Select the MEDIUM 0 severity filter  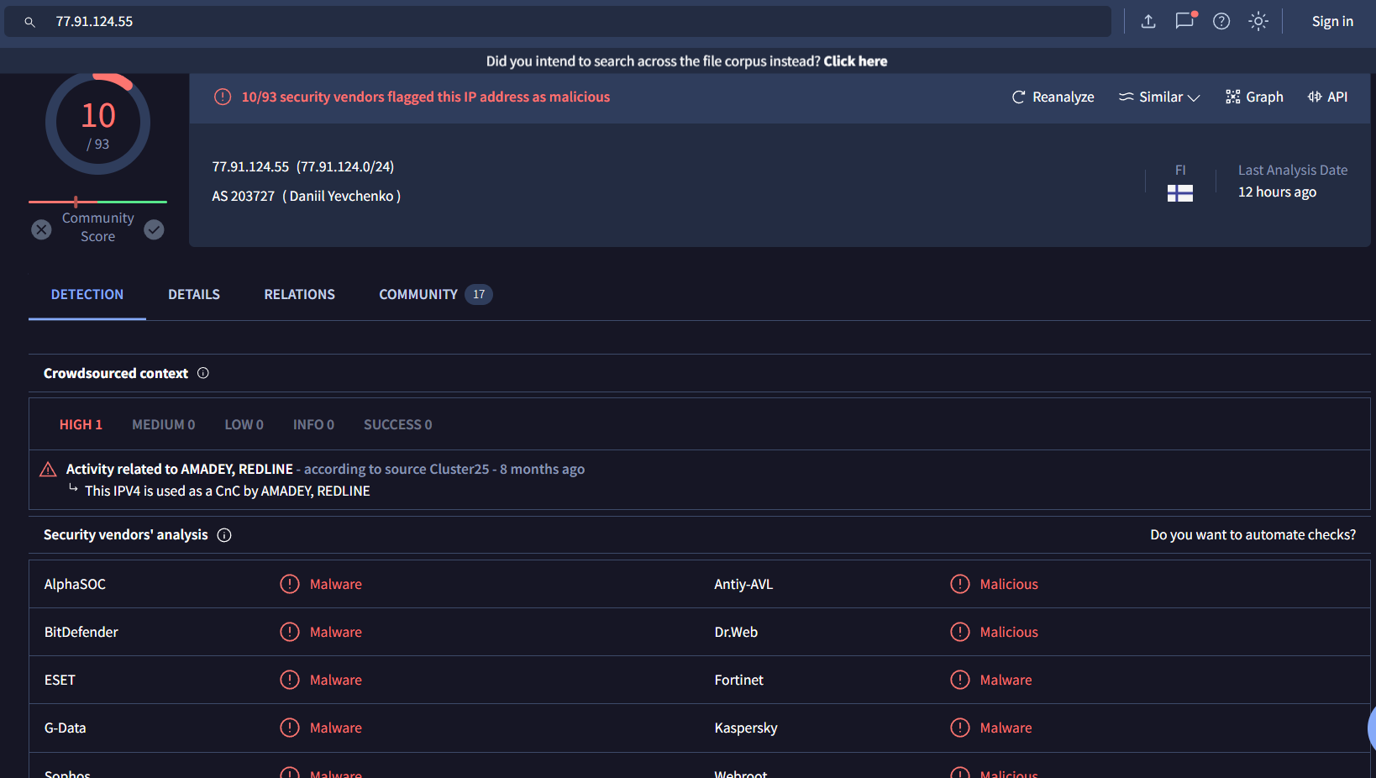pos(163,425)
